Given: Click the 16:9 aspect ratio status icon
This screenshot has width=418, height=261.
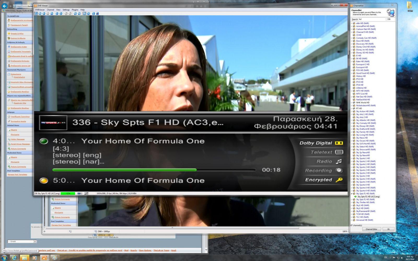Looking at the screenshot, I should click(86, 193).
